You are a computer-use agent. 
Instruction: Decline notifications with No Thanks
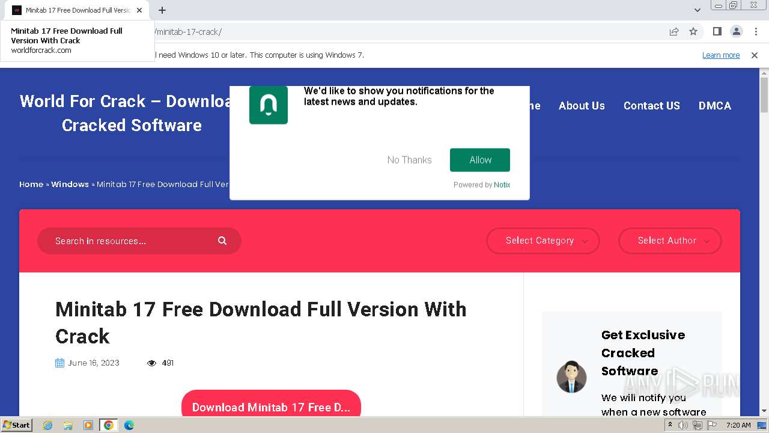pyautogui.click(x=409, y=160)
